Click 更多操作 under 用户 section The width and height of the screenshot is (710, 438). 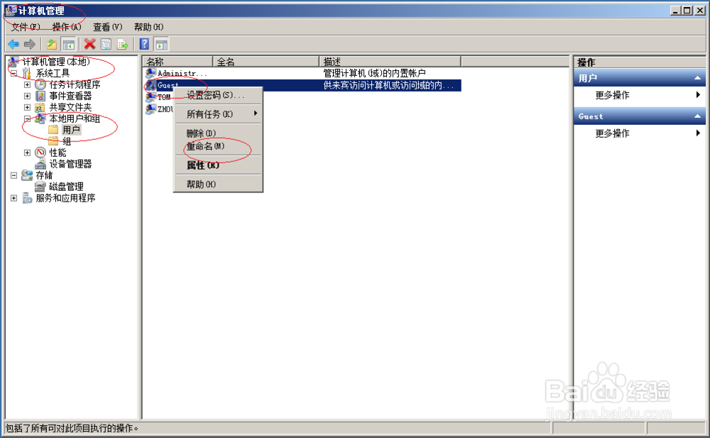(x=612, y=95)
